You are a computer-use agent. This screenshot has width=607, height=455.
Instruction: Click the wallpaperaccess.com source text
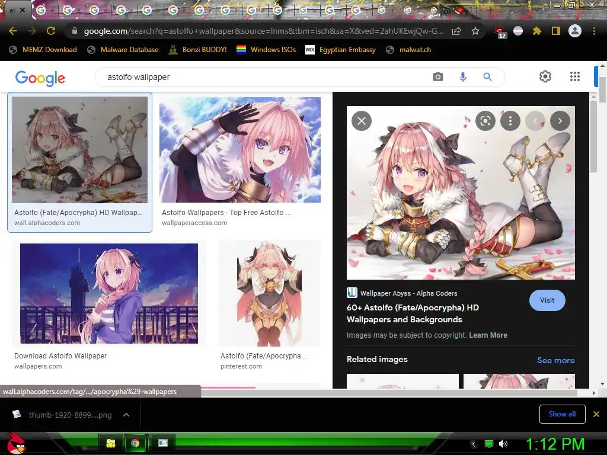pos(194,223)
